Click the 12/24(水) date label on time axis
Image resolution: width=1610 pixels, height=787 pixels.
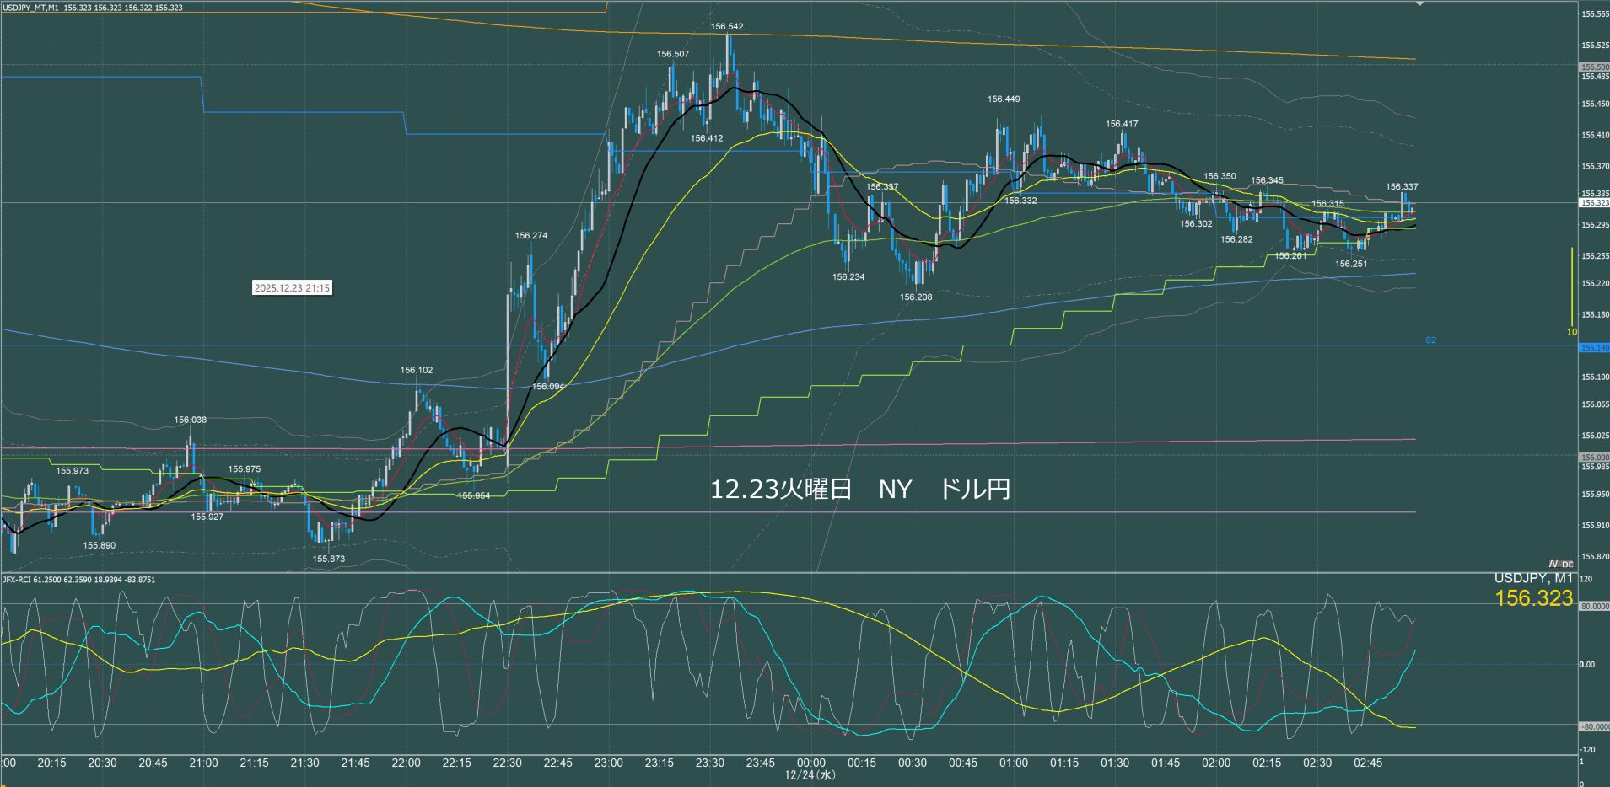tap(810, 775)
